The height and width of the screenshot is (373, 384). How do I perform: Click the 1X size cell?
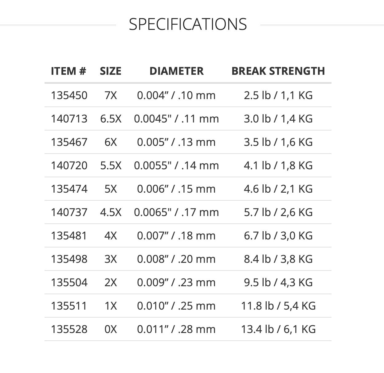tap(111, 306)
